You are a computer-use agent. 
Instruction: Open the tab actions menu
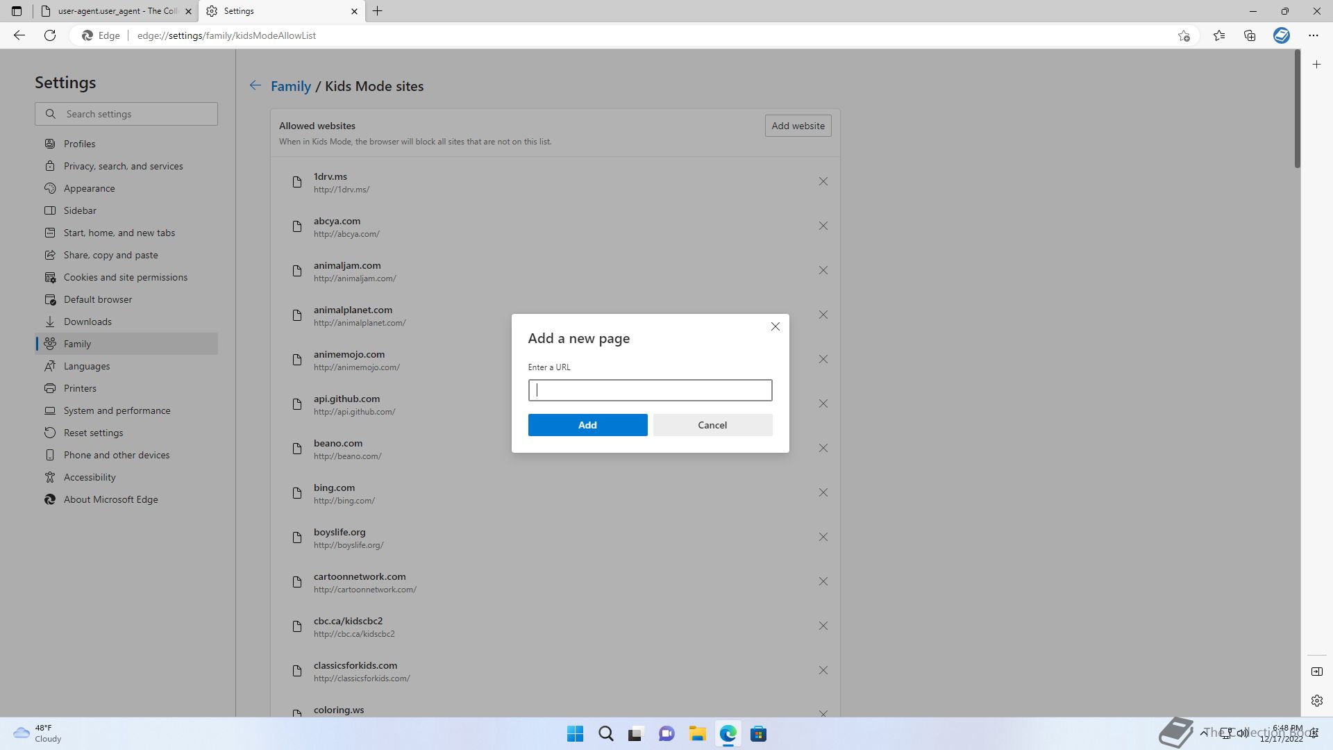(x=17, y=11)
